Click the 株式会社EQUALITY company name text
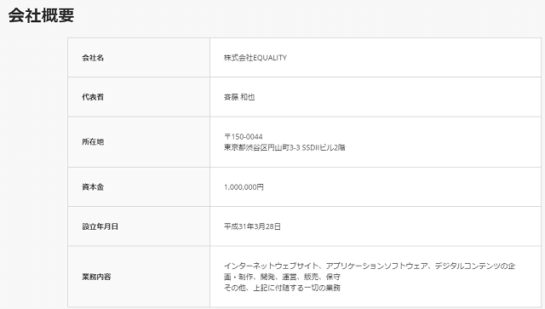 coord(255,58)
